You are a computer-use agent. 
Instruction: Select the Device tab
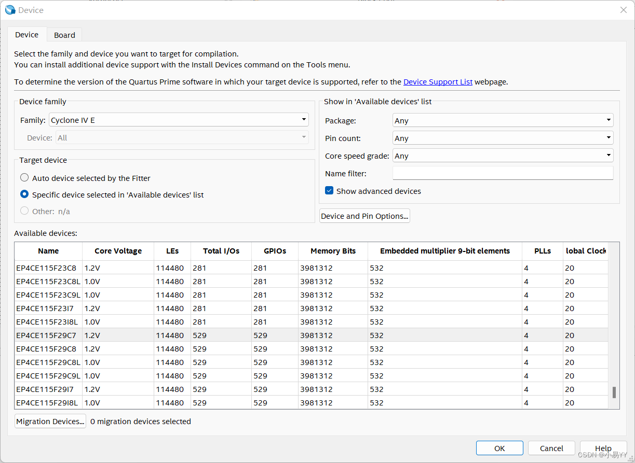pos(26,34)
